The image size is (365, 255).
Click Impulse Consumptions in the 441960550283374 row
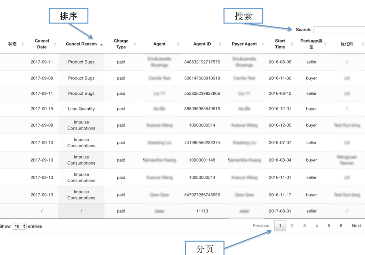(x=81, y=143)
